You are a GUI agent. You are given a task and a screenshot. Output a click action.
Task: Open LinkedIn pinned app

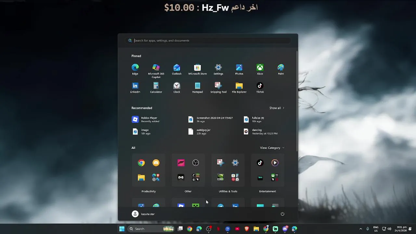tap(135, 88)
